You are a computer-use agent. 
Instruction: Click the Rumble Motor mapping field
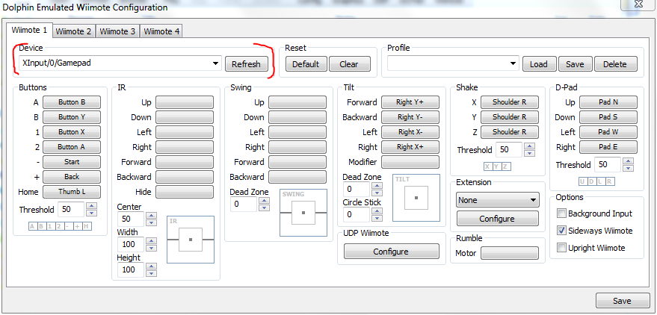pyautogui.click(x=509, y=253)
